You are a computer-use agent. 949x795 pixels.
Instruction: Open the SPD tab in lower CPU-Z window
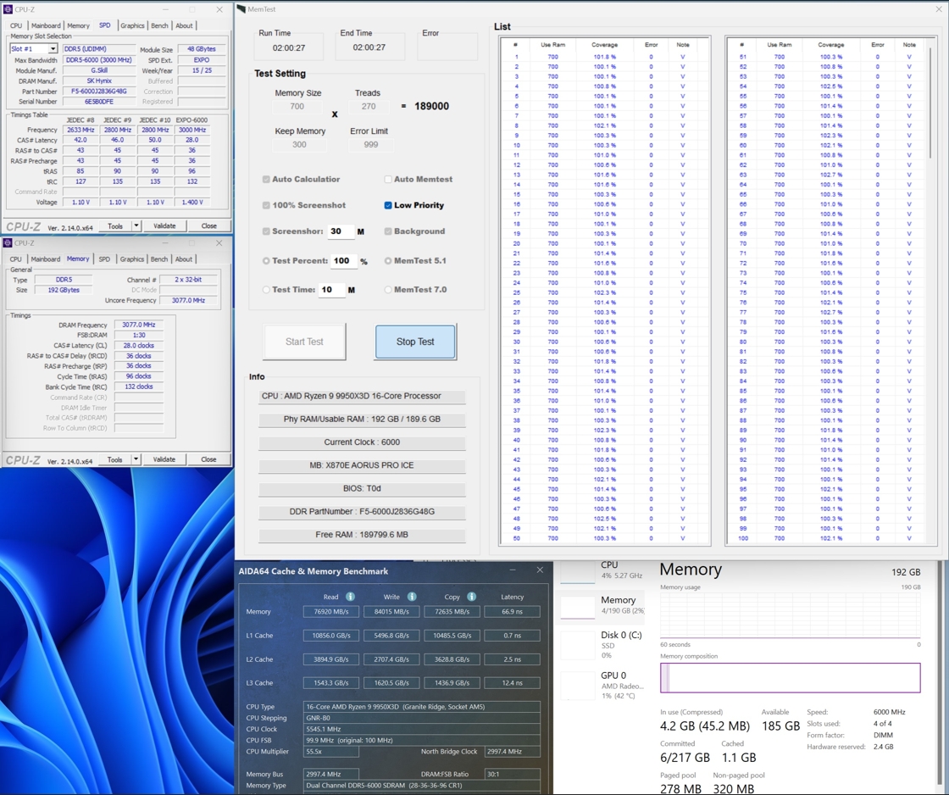pyautogui.click(x=104, y=259)
